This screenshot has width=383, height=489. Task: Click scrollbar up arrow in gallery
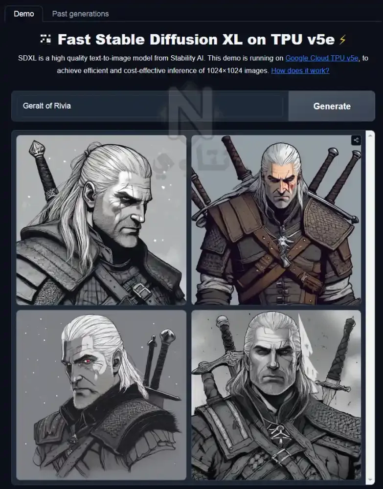(x=370, y=135)
